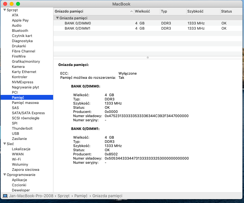Screen dimensions: 244x203
Task: Open Nagrywanie płyt in the sidebar
Action: pyautogui.click(x=25, y=87)
